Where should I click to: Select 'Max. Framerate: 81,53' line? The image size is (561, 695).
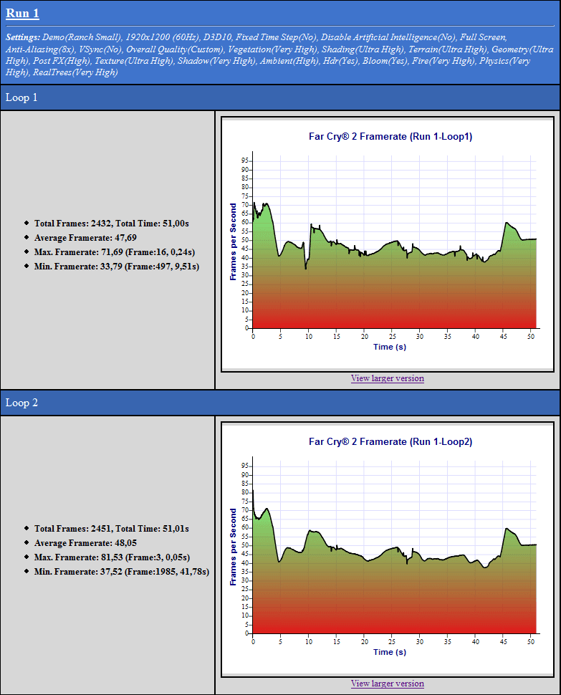pos(112,557)
